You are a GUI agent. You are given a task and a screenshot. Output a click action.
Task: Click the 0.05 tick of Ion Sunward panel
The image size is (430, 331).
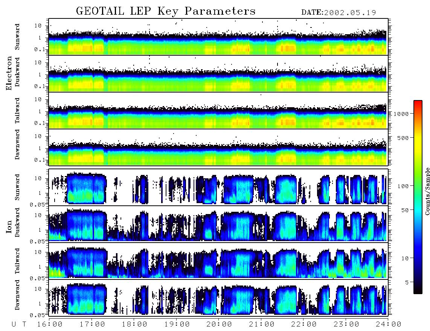pos(37,205)
